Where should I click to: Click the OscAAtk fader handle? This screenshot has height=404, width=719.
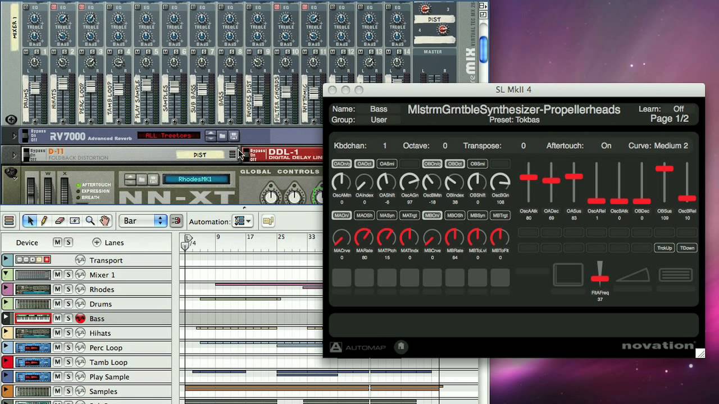529,177
